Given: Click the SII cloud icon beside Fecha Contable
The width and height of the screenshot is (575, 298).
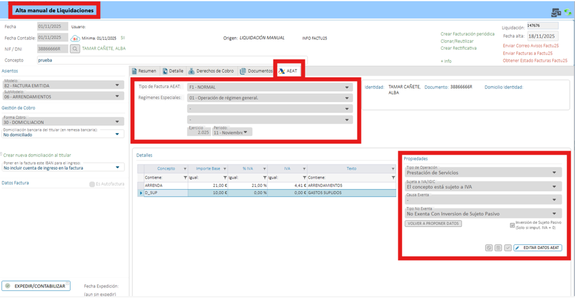Looking at the screenshot, I should pyautogui.click(x=75, y=38).
